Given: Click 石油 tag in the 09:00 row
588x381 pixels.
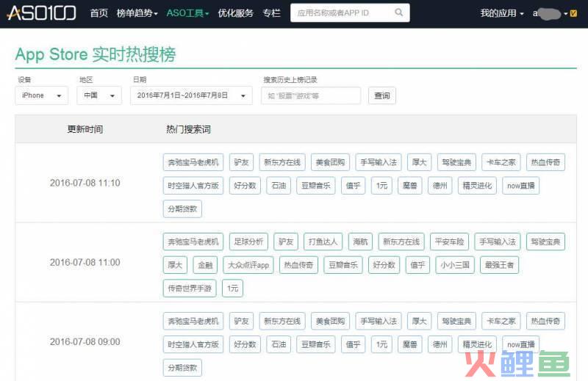Looking at the screenshot, I should (x=279, y=344).
